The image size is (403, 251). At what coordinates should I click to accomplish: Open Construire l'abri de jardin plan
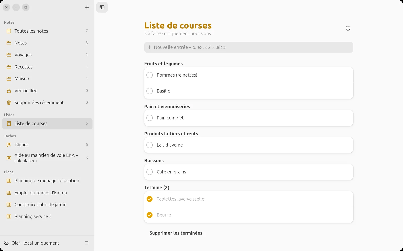point(47,205)
